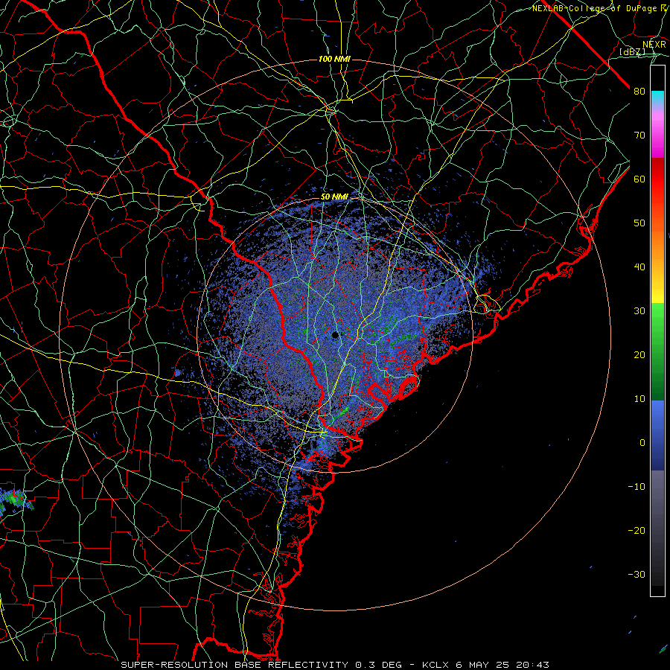
Task: Click the '-20' value on dBZ scale
Action: click(636, 531)
